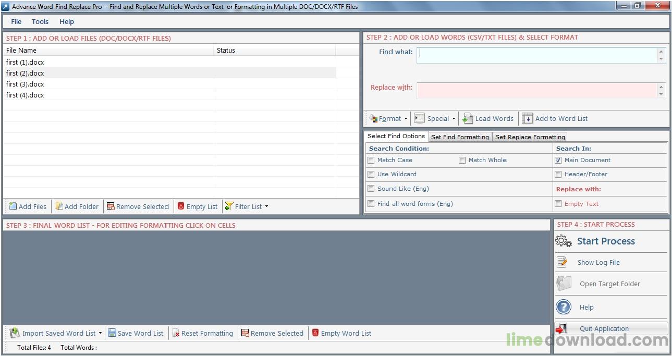Click the Open Target Folder label
Screen dimensions: 672x356
tap(609, 284)
